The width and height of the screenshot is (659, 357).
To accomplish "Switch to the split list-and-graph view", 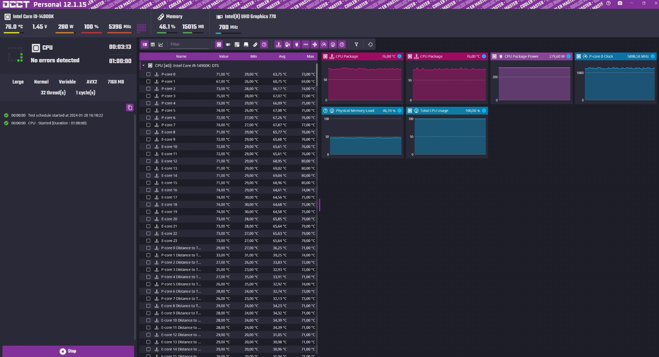I will tap(144, 45).
